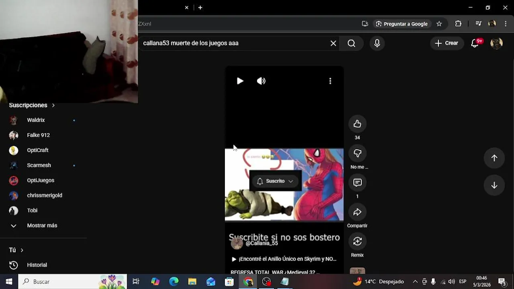Open the comments on the Short
Screen dimensions: 514x289
pos(357,183)
